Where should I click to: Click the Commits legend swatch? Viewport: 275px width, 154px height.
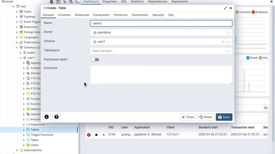click(237, 12)
